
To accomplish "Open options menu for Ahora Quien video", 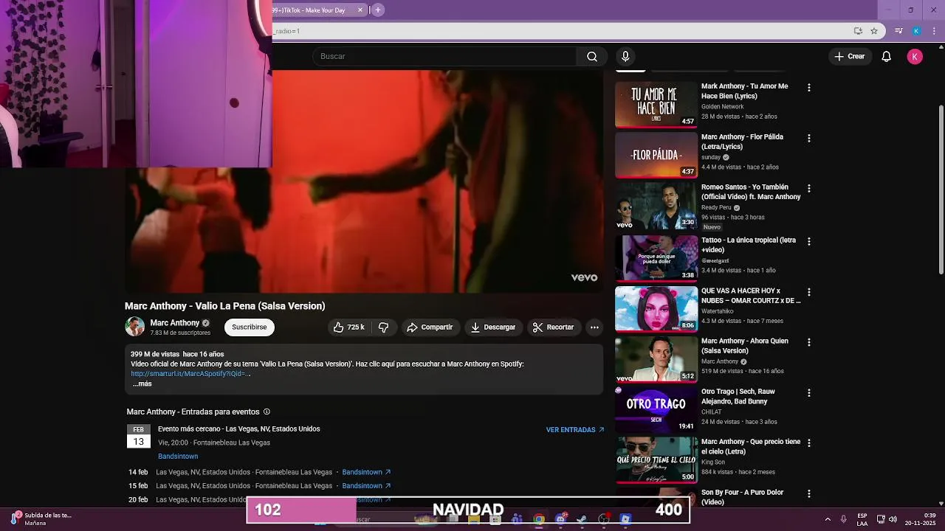I will (809, 343).
